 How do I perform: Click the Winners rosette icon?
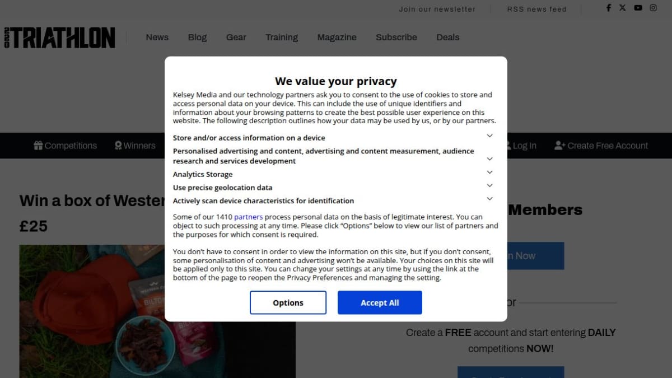[x=118, y=146]
